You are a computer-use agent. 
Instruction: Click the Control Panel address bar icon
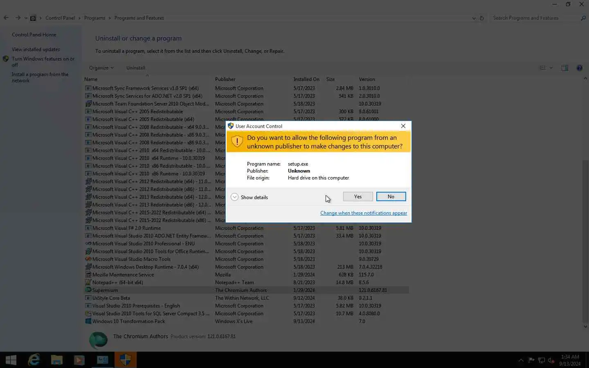pyautogui.click(x=33, y=18)
